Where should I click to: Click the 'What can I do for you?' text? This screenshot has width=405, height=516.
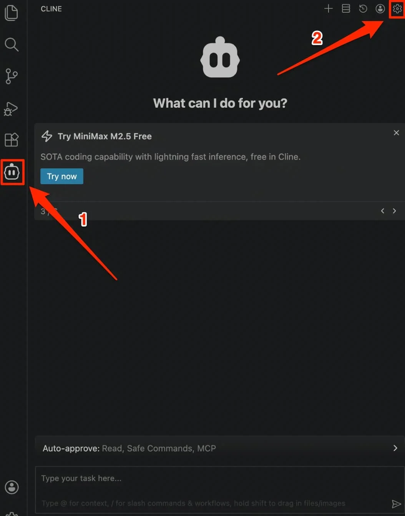(x=220, y=103)
